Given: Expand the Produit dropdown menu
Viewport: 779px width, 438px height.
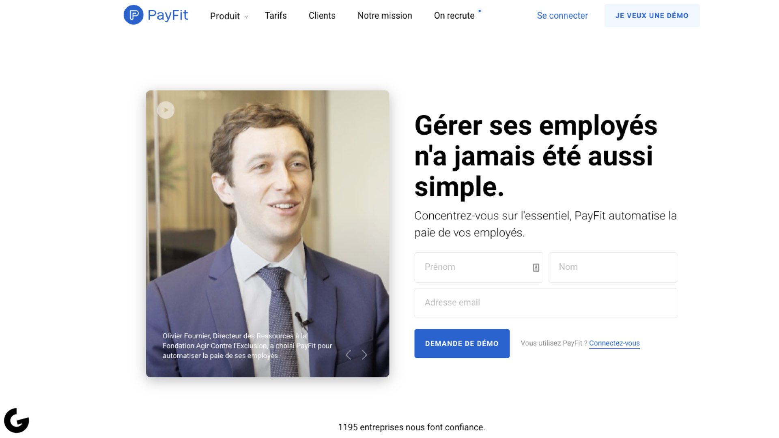Looking at the screenshot, I should [229, 16].
